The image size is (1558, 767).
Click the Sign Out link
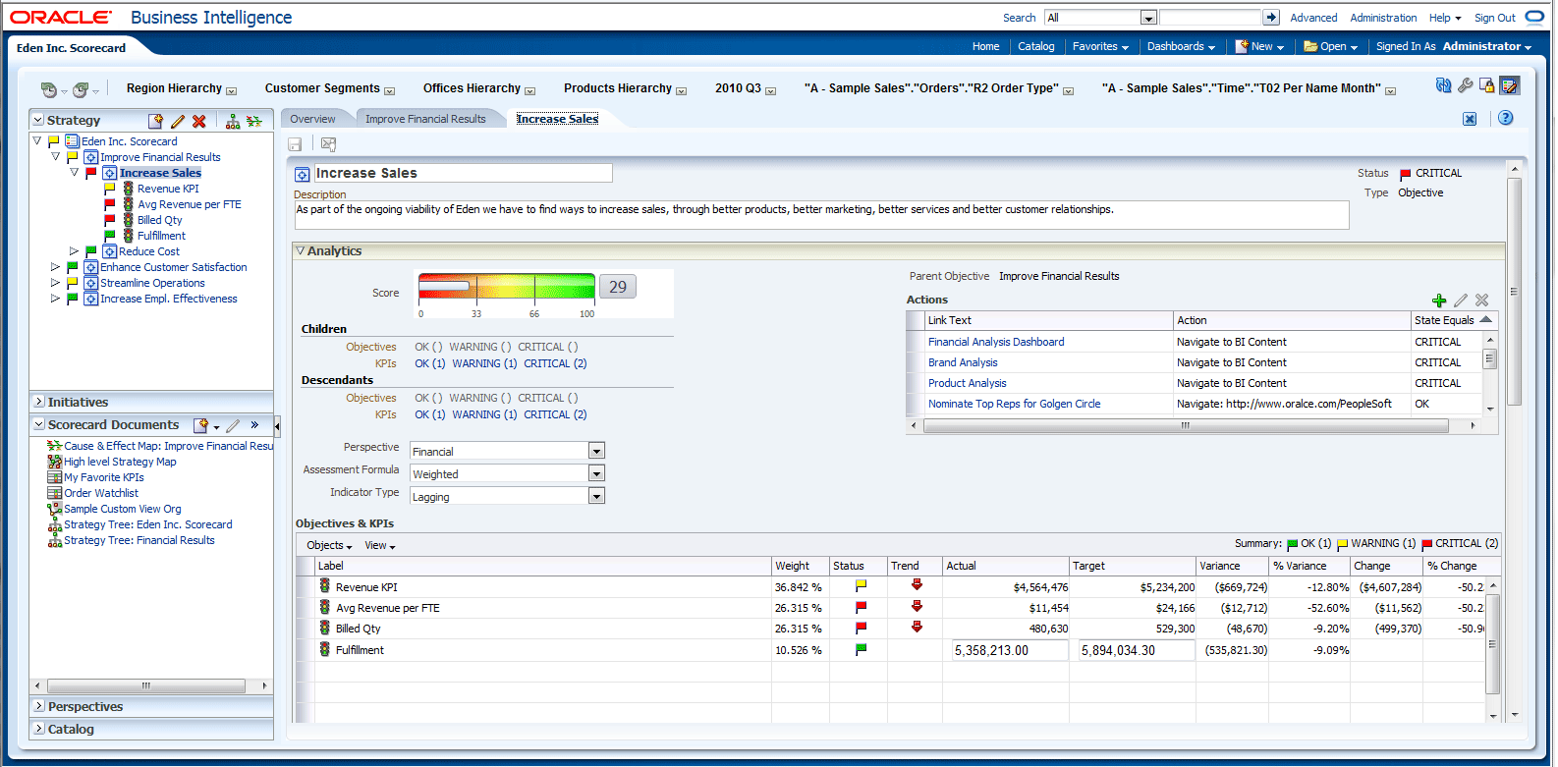1494,18
